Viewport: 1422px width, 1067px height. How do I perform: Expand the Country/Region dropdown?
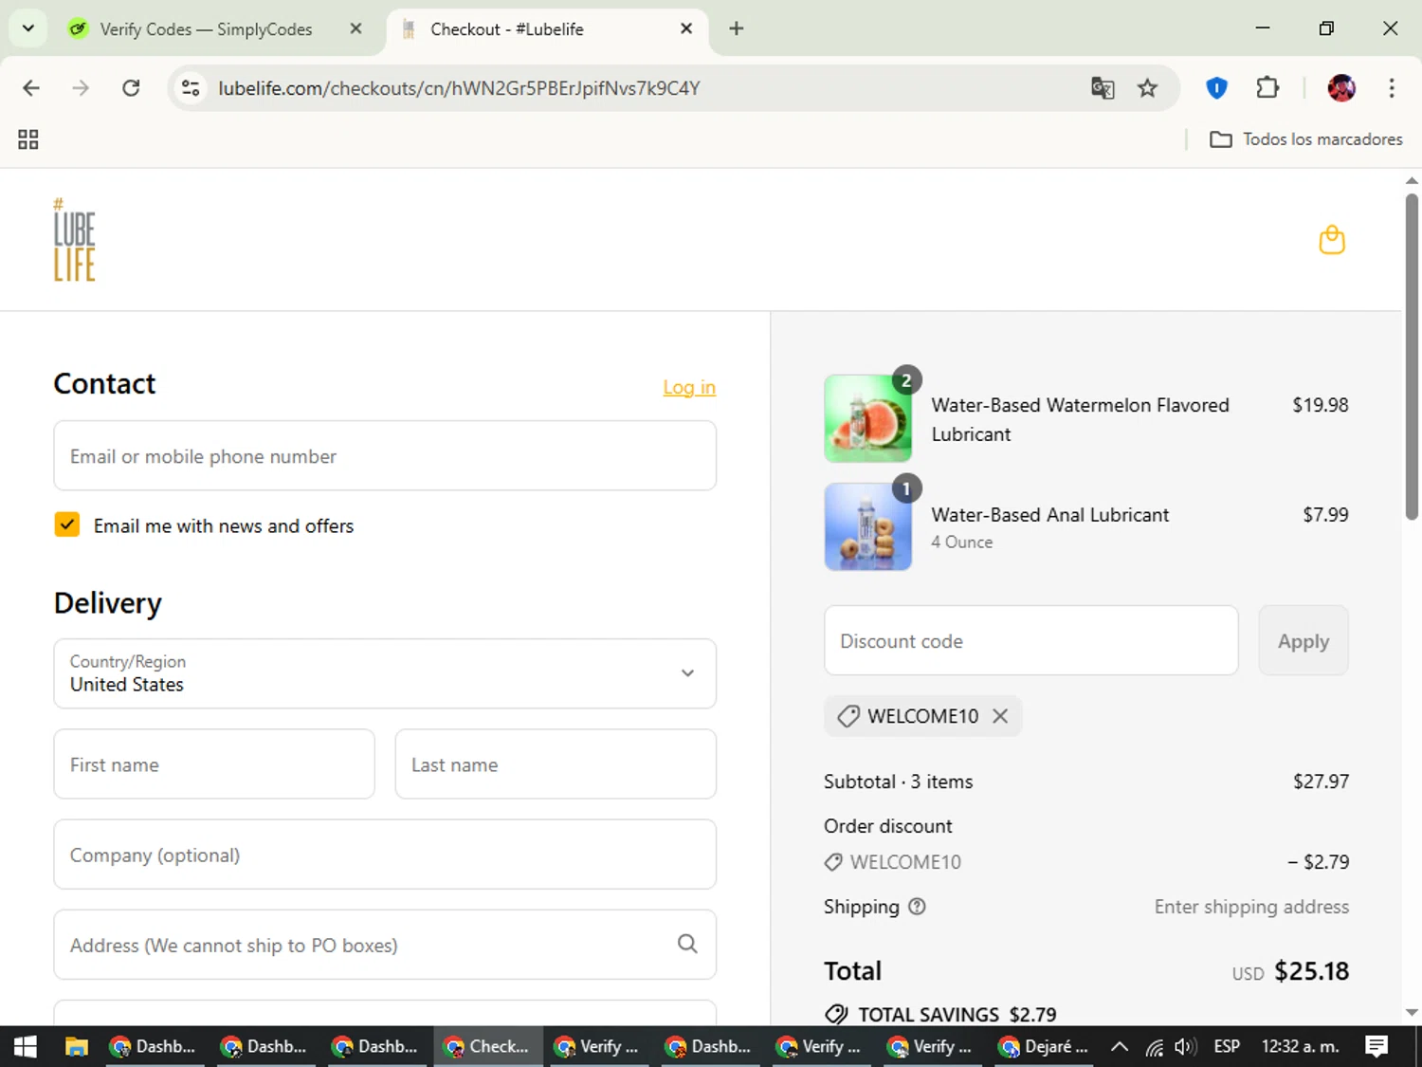385,673
